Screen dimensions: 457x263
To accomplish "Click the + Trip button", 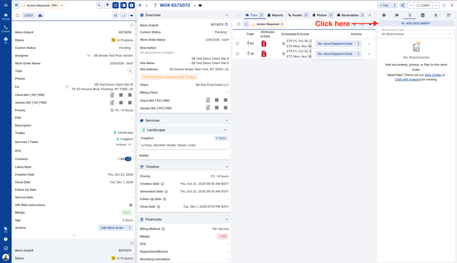I will 384,5.
